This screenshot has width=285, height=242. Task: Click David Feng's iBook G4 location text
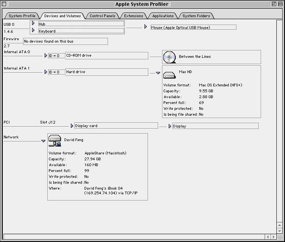103,188
